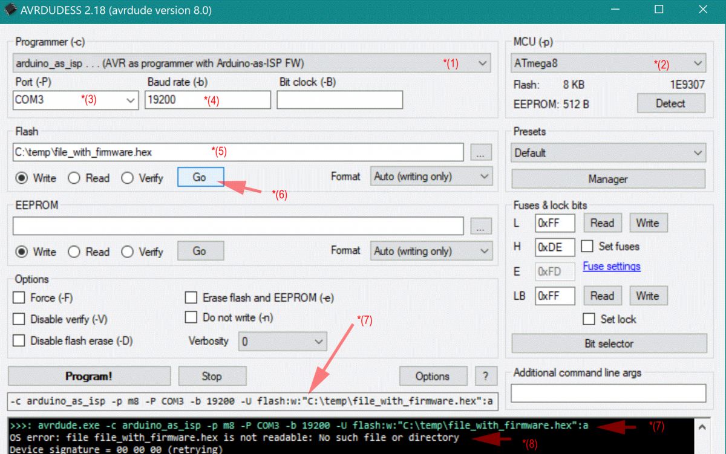
Task: Click the Flash file path field
Action: coord(238,152)
